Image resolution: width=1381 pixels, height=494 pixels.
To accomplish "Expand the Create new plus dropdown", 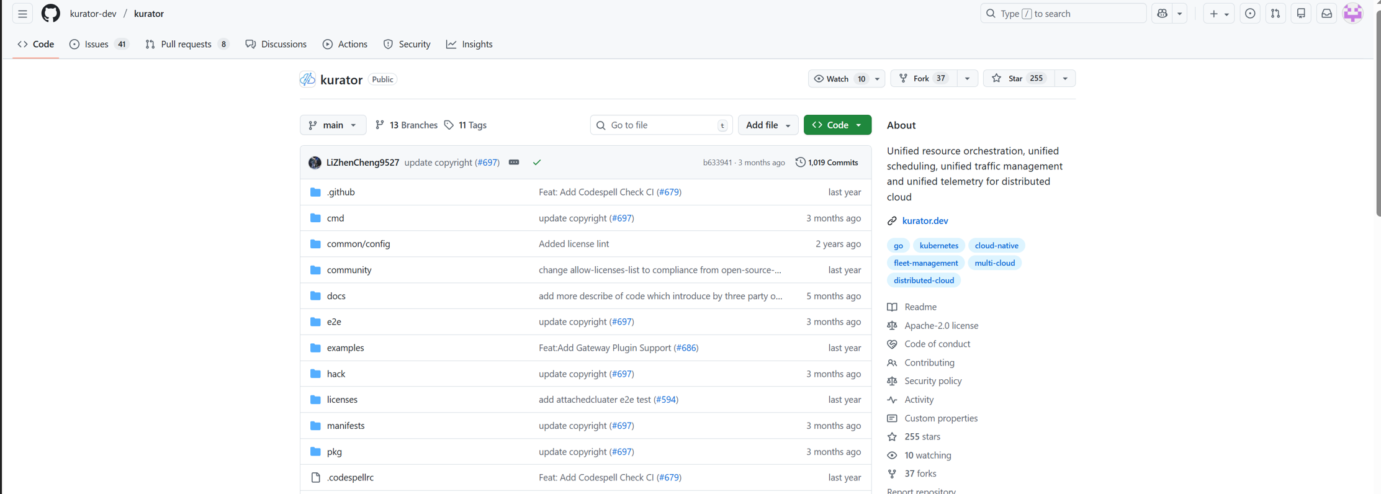I will pos(1219,14).
